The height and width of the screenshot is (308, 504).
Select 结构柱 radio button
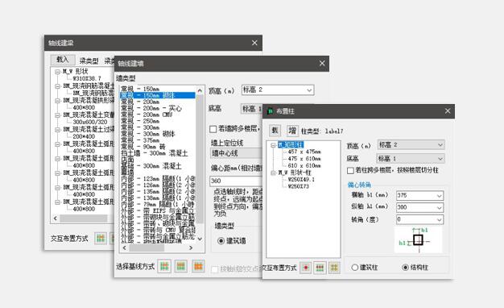click(x=405, y=268)
